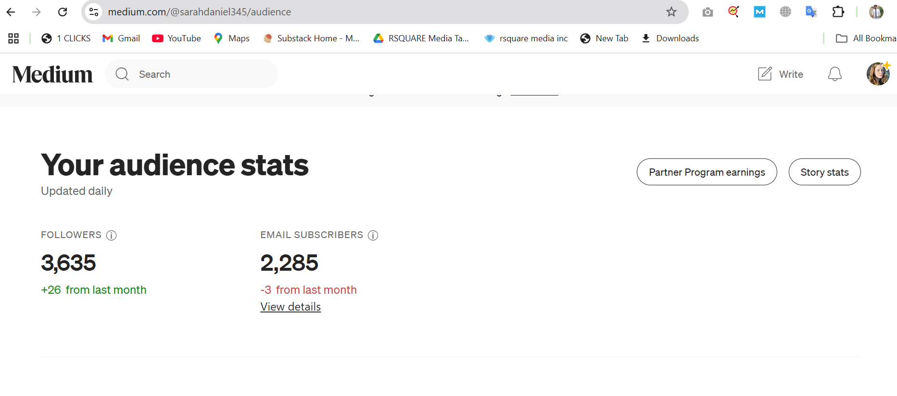897x396 pixels.
Task: Click the Email Subscribers info icon
Action: coord(373,235)
